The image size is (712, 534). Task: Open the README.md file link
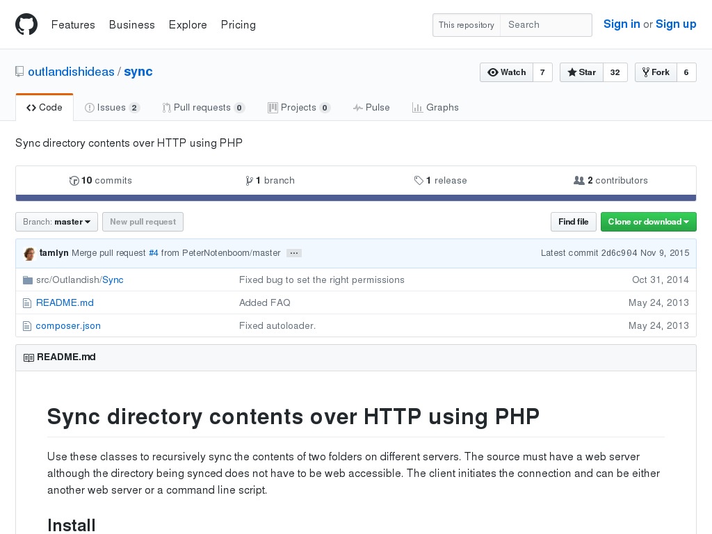[x=65, y=303]
